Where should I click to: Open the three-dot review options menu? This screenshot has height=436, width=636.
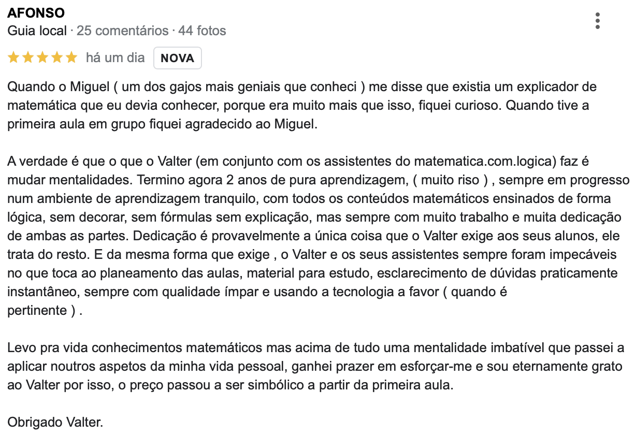(598, 21)
